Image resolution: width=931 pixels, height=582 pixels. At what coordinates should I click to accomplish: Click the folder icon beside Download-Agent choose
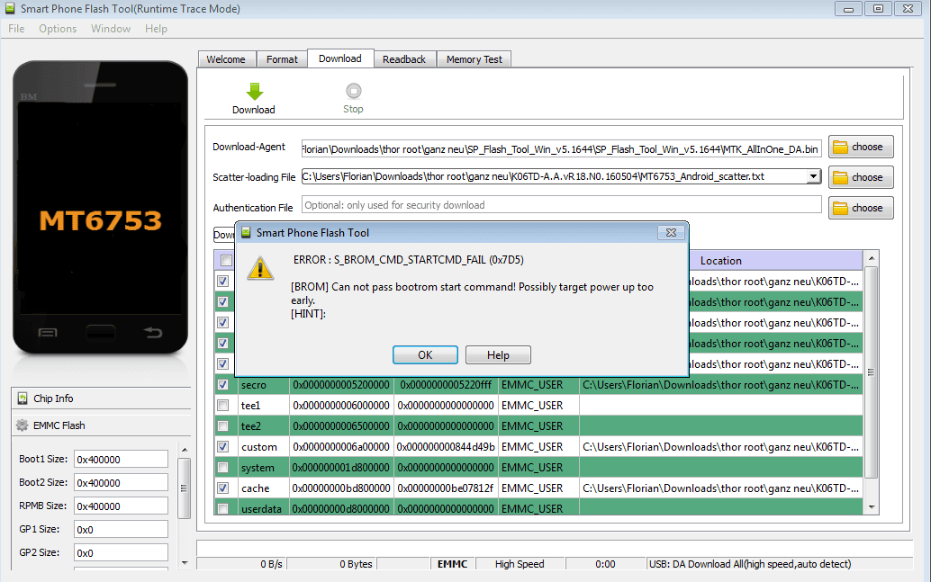click(840, 148)
